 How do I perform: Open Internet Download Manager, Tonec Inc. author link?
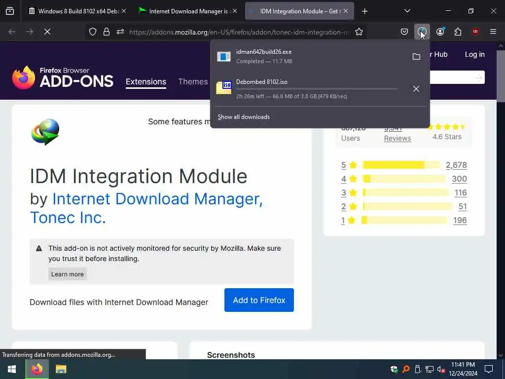146,208
